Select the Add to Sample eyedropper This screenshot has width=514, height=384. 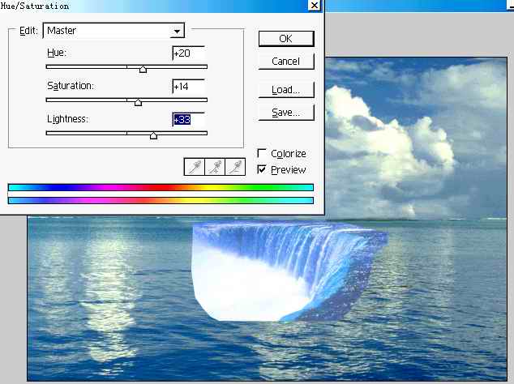(x=215, y=166)
